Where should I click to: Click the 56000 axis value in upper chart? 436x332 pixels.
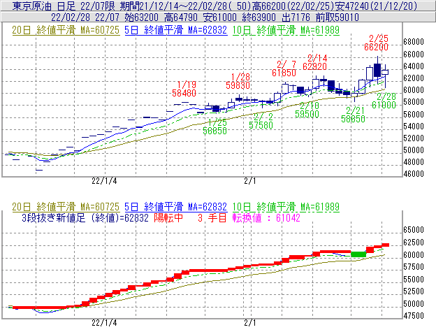tap(414, 115)
